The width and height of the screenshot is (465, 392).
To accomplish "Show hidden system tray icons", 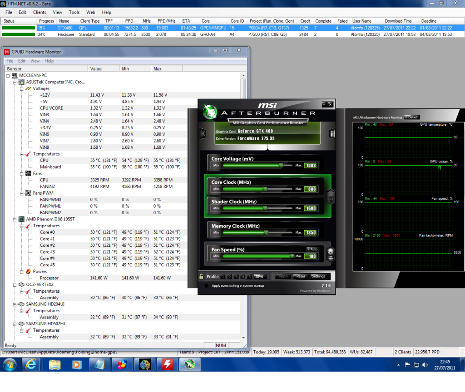I will [399, 365].
